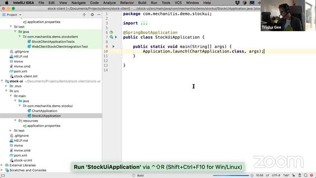Click the Scratches and Consoles icon
Image resolution: width=316 pixels, height=178 pixels.
(x=7, y=170)
